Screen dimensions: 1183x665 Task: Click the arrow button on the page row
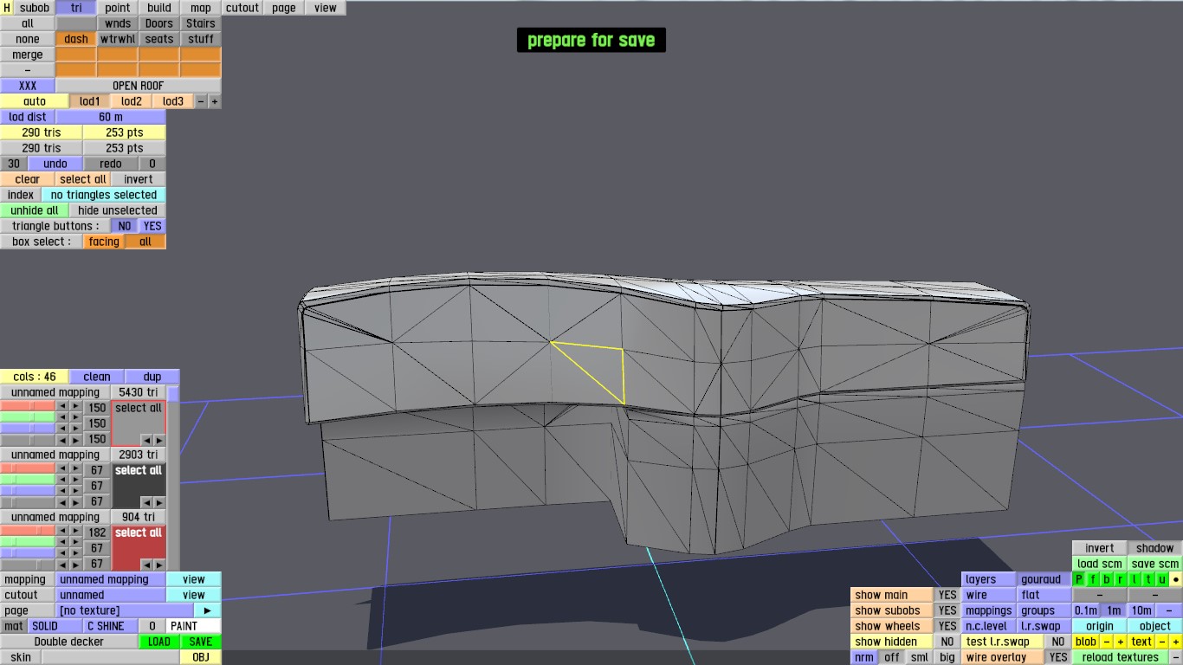208,610
